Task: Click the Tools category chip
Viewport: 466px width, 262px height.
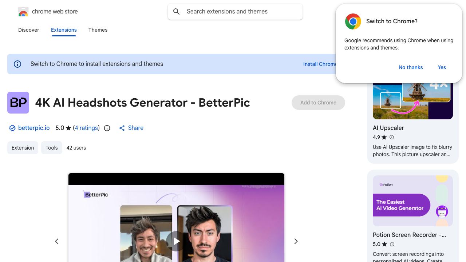Action: tap(52, 148)
